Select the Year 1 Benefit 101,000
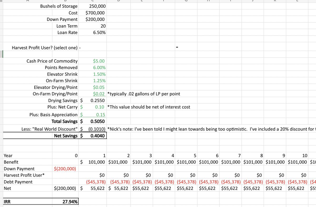This screenshot has height=207, width=316. [x=97, y=162]
